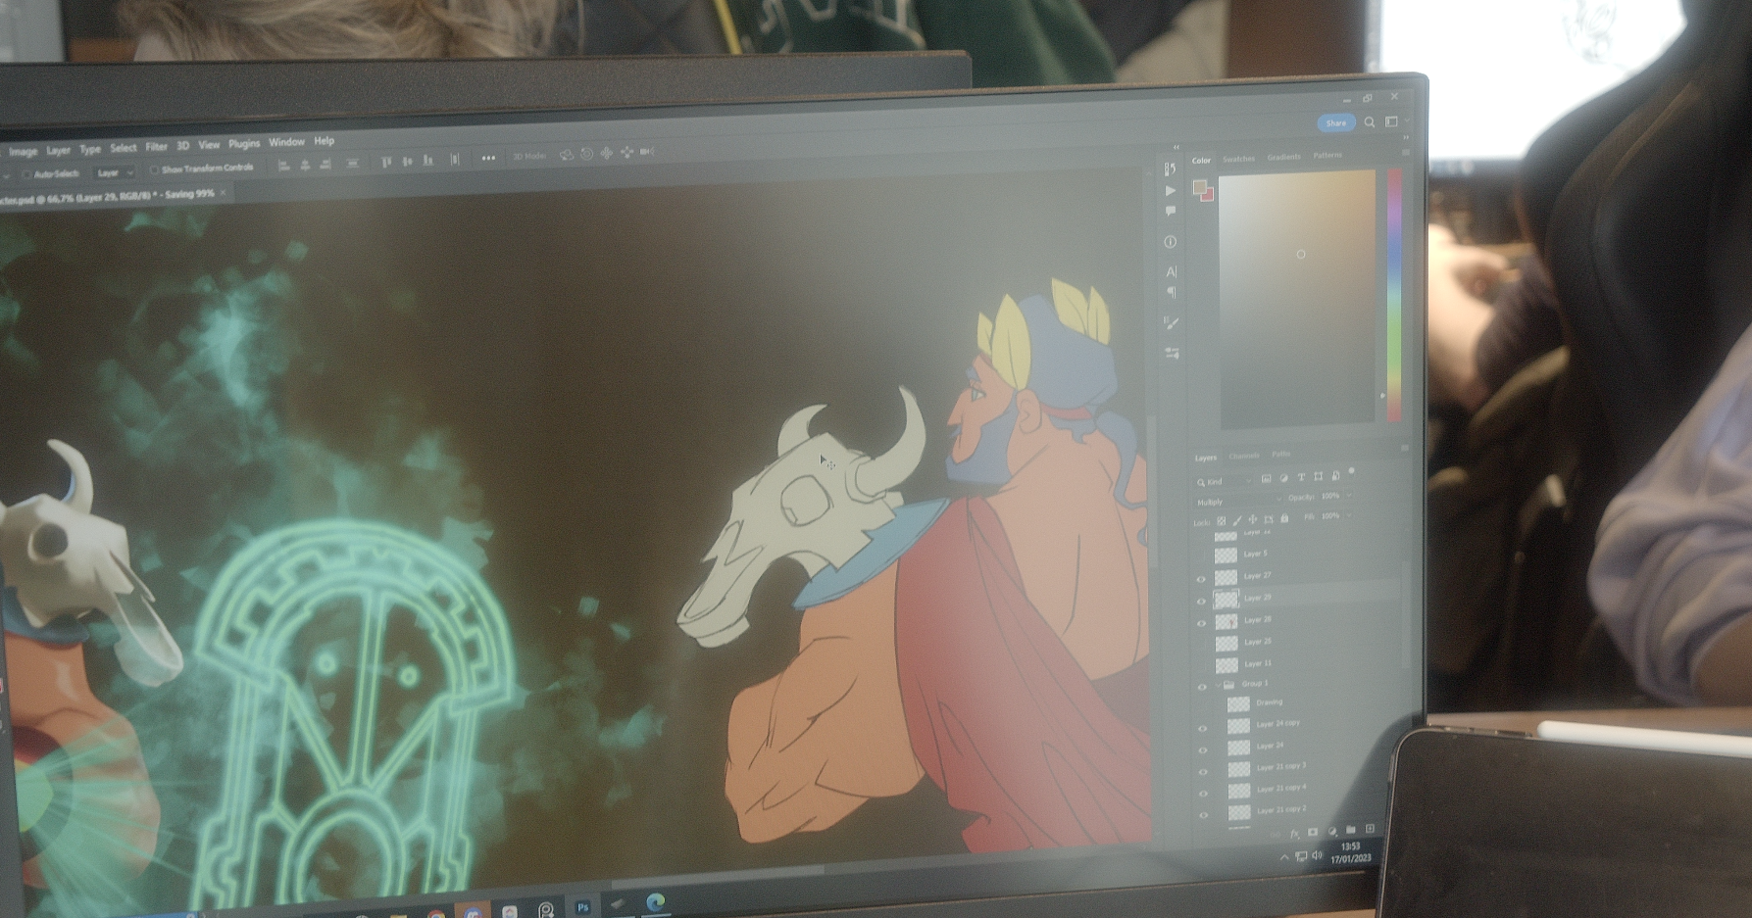1752x918 pixels.
Task: Click the align vertical centers icon
Action: pos(408,161)
